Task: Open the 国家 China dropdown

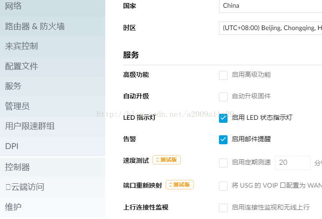Action: pyautogui.click(x=270, y=6)
